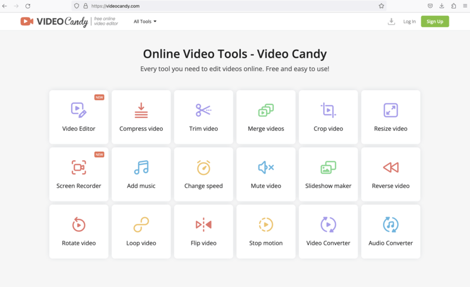Choose the Flip video icon

pos(203,224)
